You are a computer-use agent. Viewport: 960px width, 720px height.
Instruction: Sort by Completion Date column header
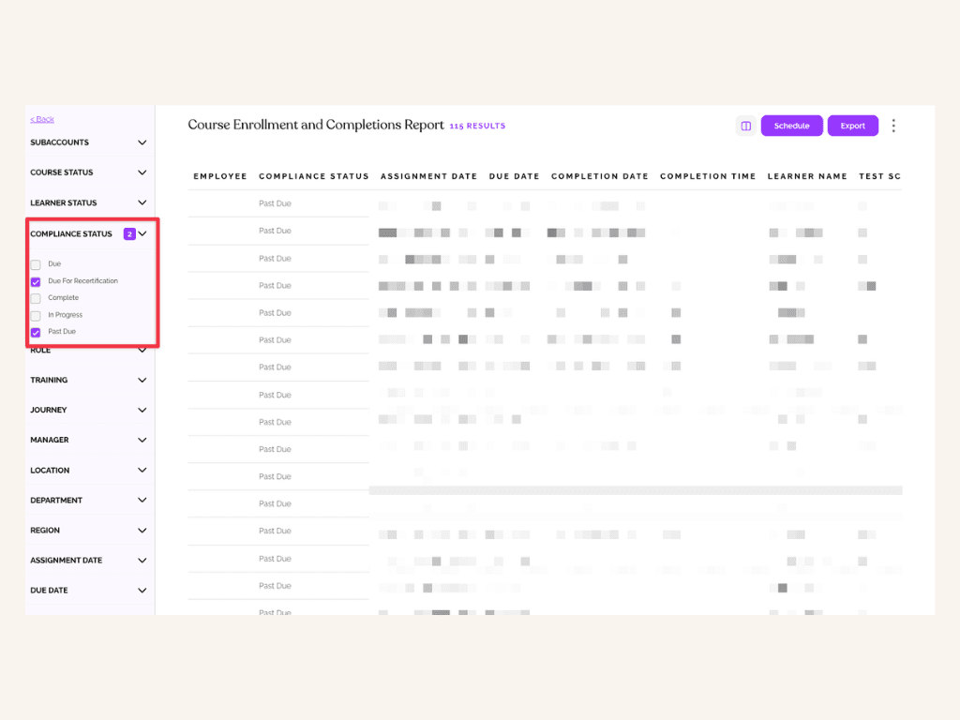[599, 176]
